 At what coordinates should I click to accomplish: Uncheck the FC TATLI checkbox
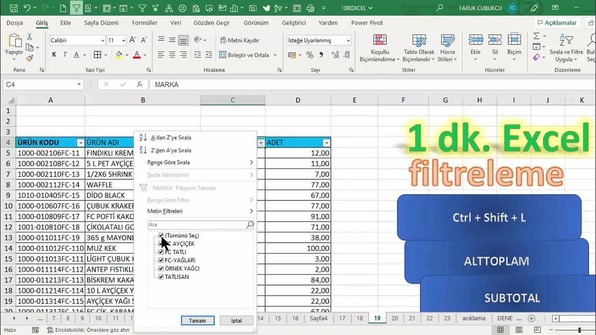click(161, 252)
